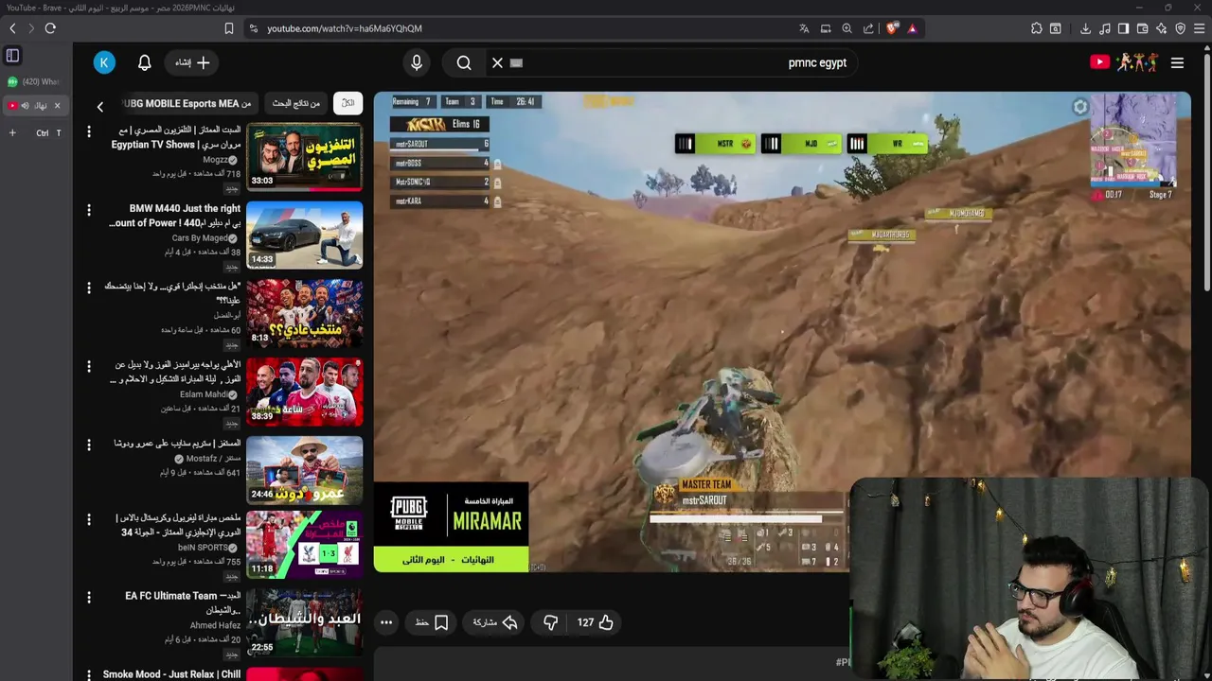The width and height of the screenshot is (1212, 681).
Task: Open the browser hamburger main menu
Action: tap(1199, 28)
